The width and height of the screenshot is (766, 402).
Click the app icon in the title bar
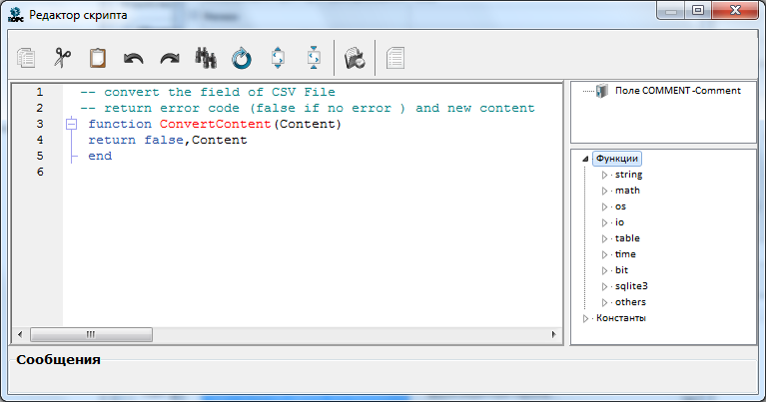16,15
